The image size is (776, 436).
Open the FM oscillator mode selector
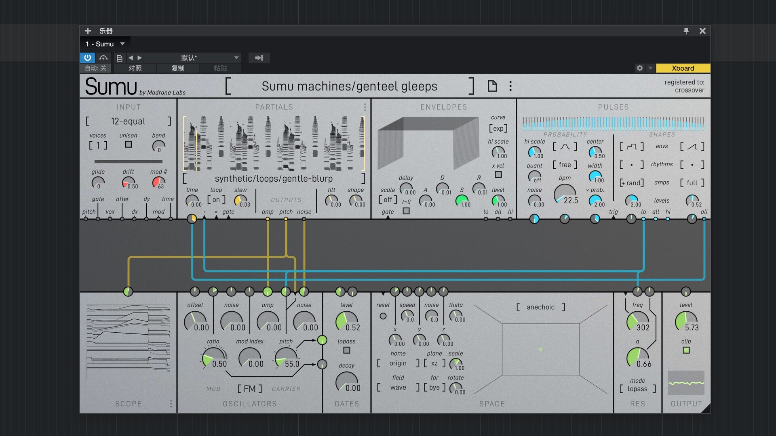coord(250,389)
